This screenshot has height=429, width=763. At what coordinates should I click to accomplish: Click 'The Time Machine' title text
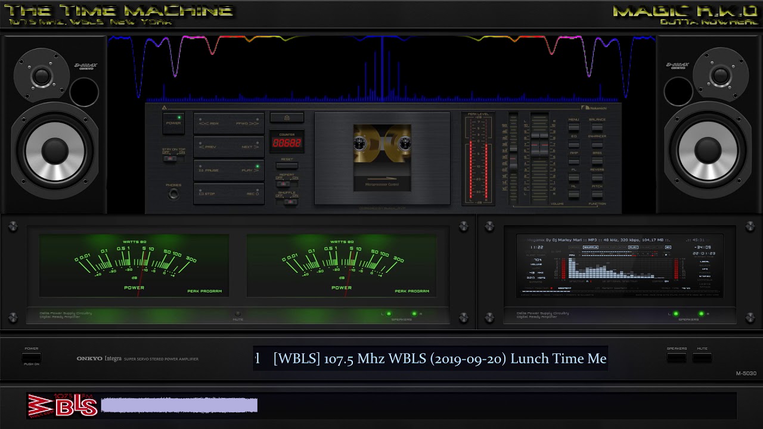[x=119, y=11]
